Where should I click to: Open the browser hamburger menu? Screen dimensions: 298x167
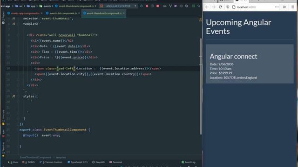click(293, 7)
